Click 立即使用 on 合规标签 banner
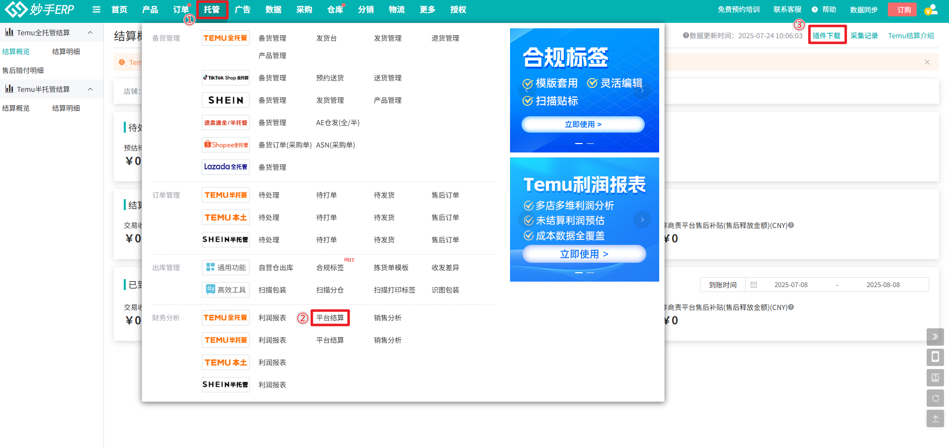The image size is (949, 448). click(583, 124)
